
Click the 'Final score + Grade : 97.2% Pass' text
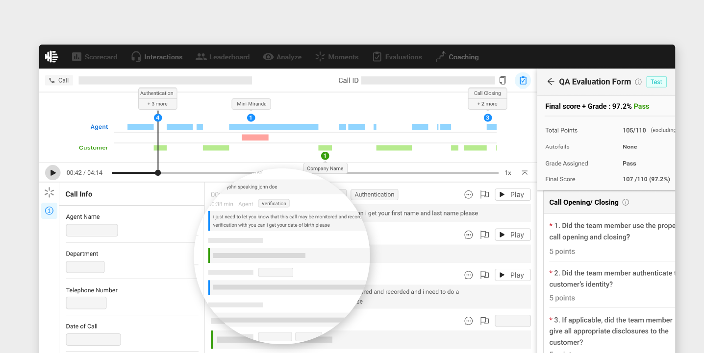597,106
